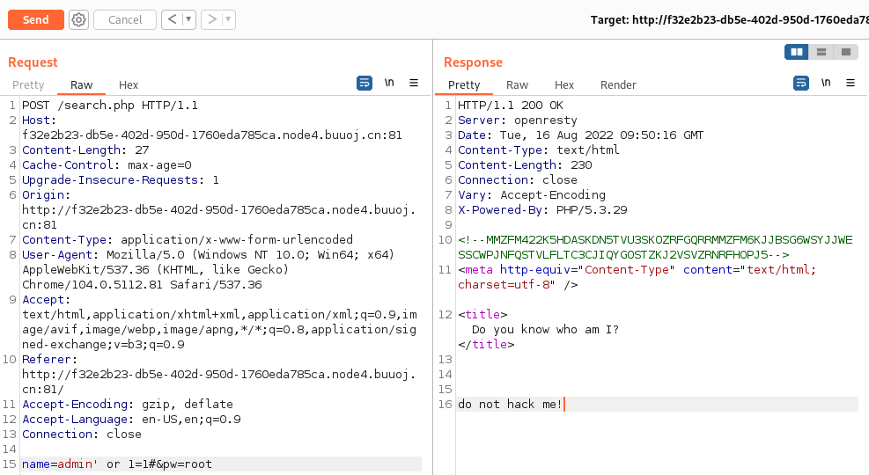Open the Request panel hamburger menu
Screen dimensions: 869x475
pos(414,83)
